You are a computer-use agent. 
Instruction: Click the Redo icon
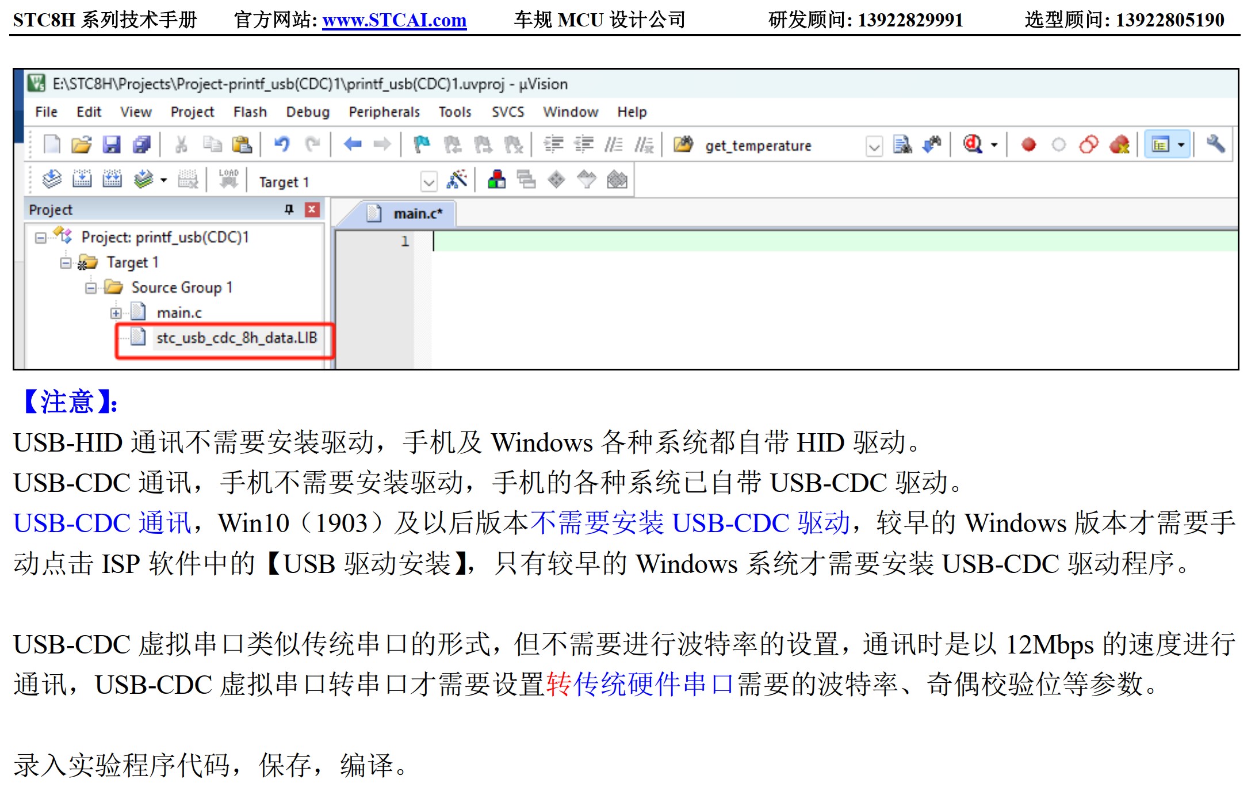312,144
